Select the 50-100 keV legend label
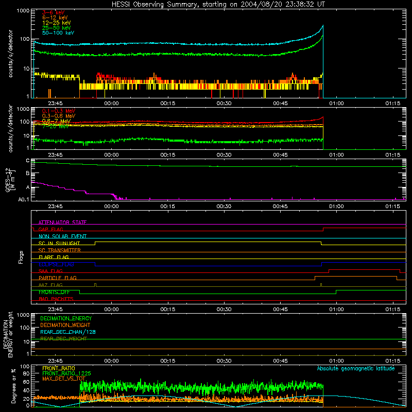The width and height of the screenshot is (412, 412). (58, 33)
